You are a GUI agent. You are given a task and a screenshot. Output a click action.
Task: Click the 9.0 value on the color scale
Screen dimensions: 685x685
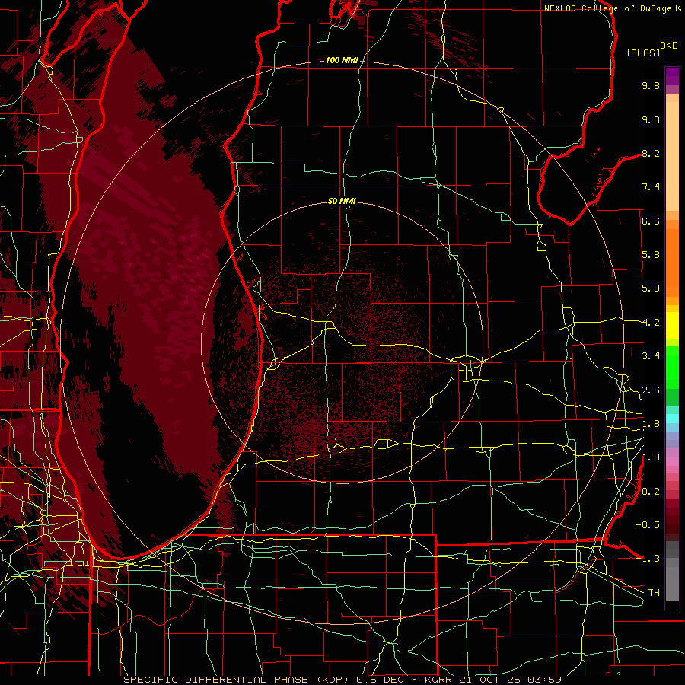pyautogui.click(x=651, y=119)
